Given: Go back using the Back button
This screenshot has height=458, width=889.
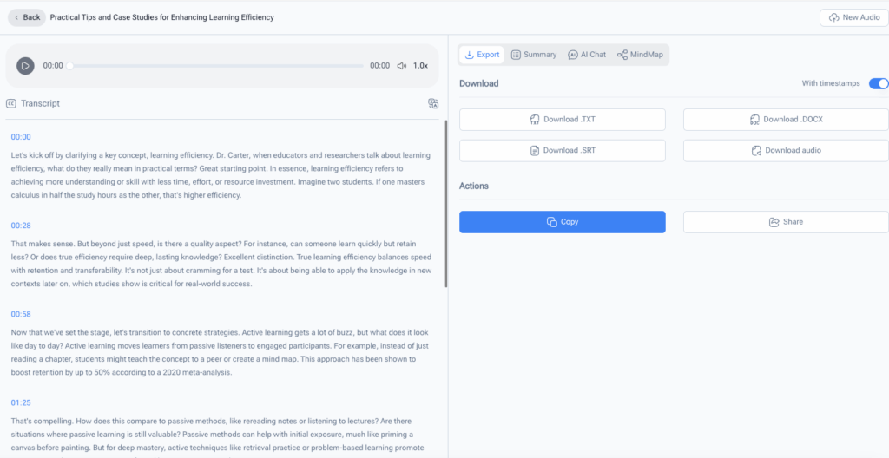Looking at the screenshot, I should click(27, 17).
